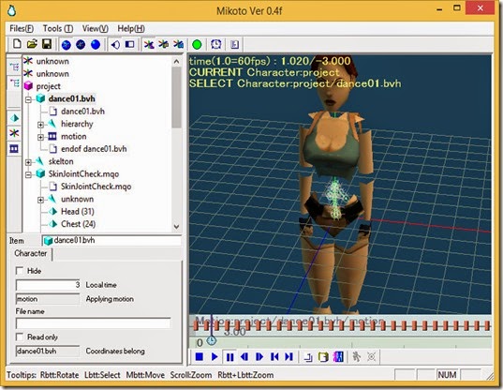
Task: Open the View menu
Action: point(95,28)
